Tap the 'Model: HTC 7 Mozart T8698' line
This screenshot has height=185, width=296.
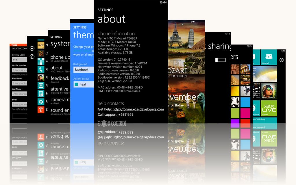[x=117, y=42]
